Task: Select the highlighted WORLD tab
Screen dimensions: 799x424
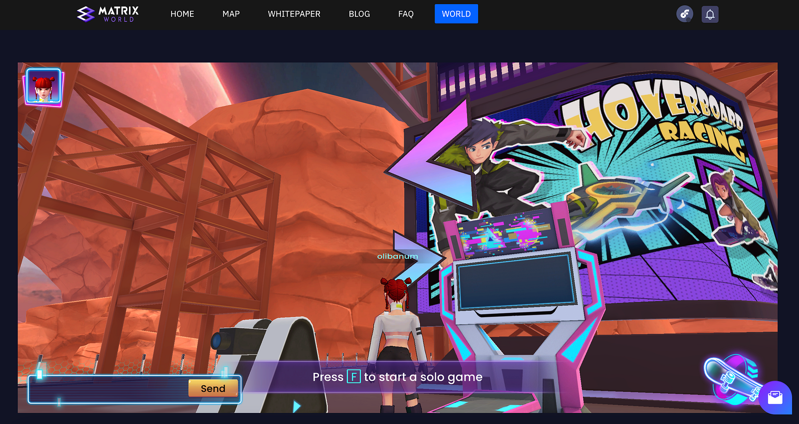Action: click(x=456, y=14)
